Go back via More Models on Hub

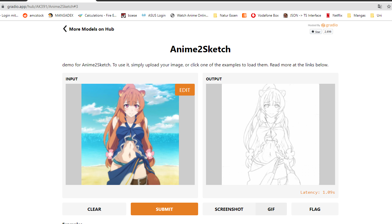[88, 29]
